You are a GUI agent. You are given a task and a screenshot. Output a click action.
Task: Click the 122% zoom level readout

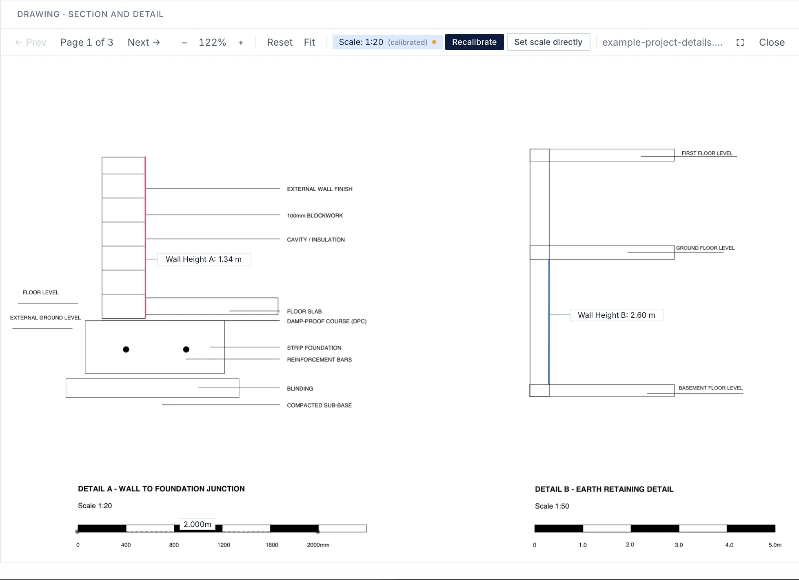tap(212, 42)
